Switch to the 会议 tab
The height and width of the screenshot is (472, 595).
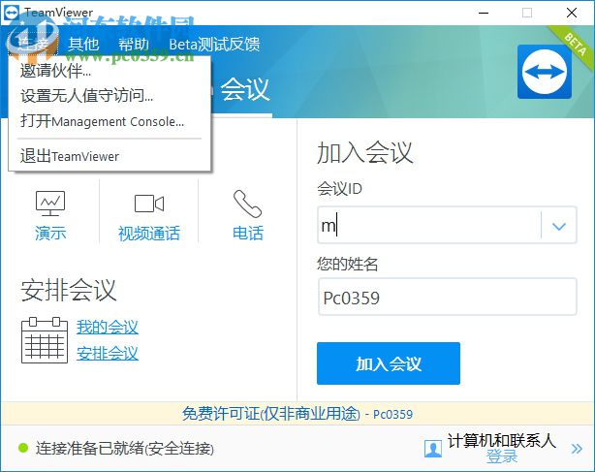pos(245,90)
